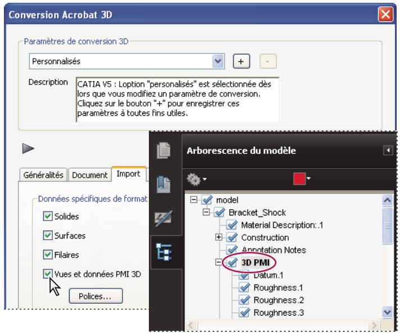Select the Roughness.2 tree label
Image resolution: width=400 pixels, height=333 pixels.
(x=279, y=300)
